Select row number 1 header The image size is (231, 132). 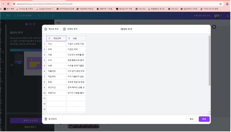point(44,44)
